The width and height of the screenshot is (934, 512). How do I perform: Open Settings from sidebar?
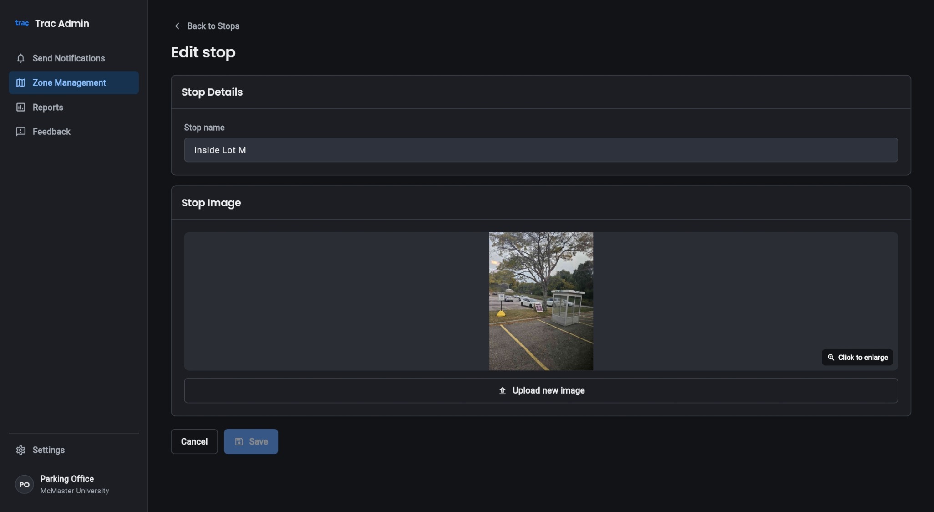[74, 450]
